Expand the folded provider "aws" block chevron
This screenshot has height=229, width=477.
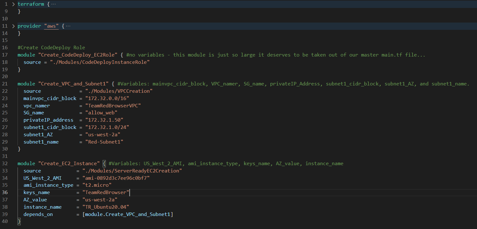tap(13, 26)
